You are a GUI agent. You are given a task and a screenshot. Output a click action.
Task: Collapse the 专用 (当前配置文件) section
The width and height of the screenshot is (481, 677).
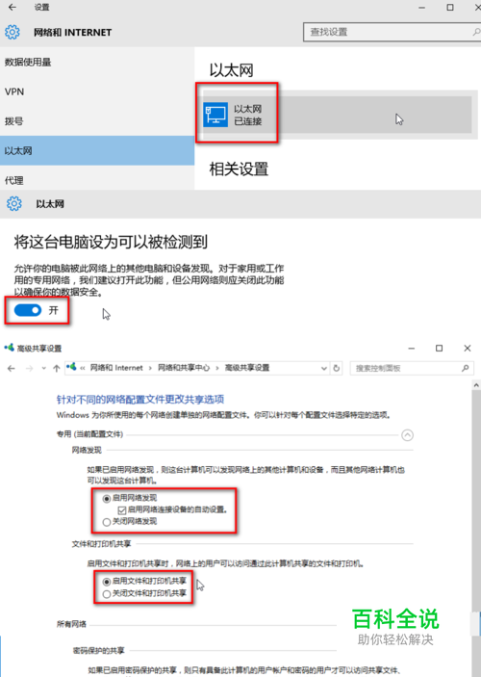point(407,434)
